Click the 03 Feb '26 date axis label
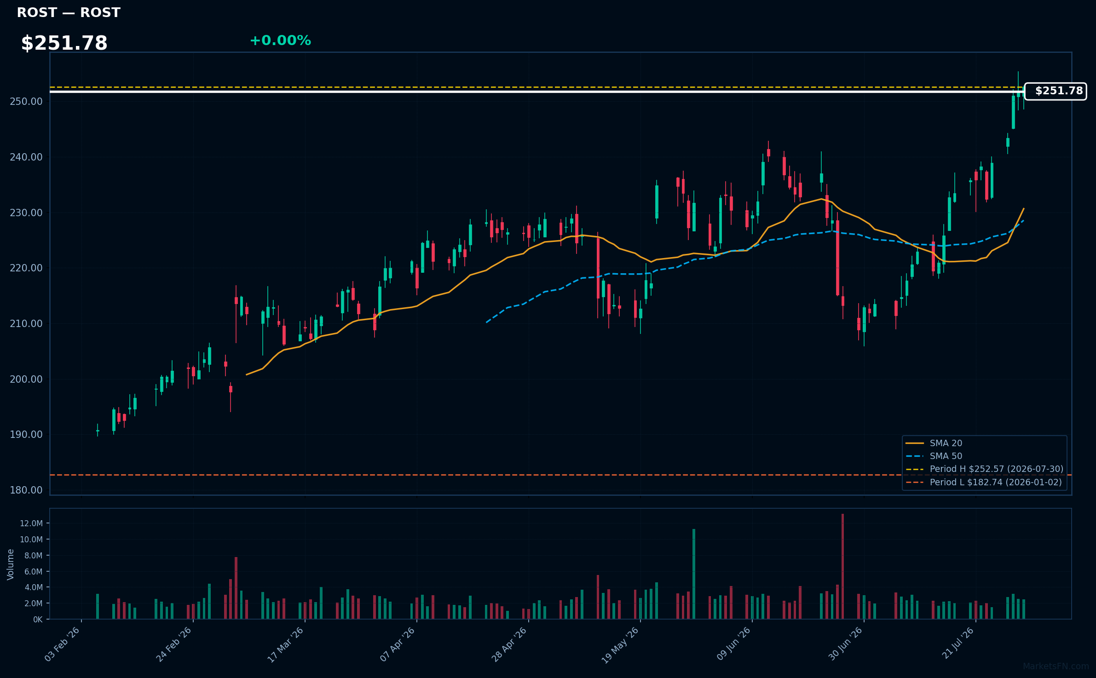The height and width of the screenshot is (678, 1096). (62, 644)
